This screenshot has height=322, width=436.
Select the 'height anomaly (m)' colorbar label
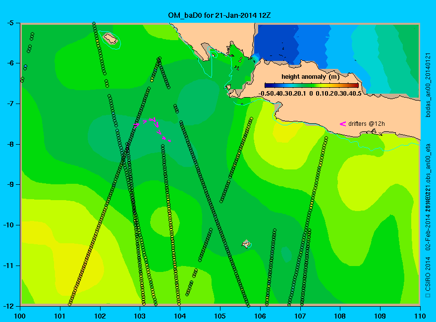point(311,77)
